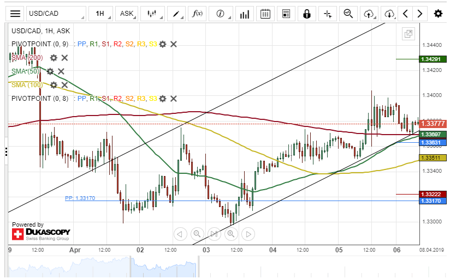
Task: Toggle the crosshair cursor tool
Action: pyautogui.click(x=328, y=14)
